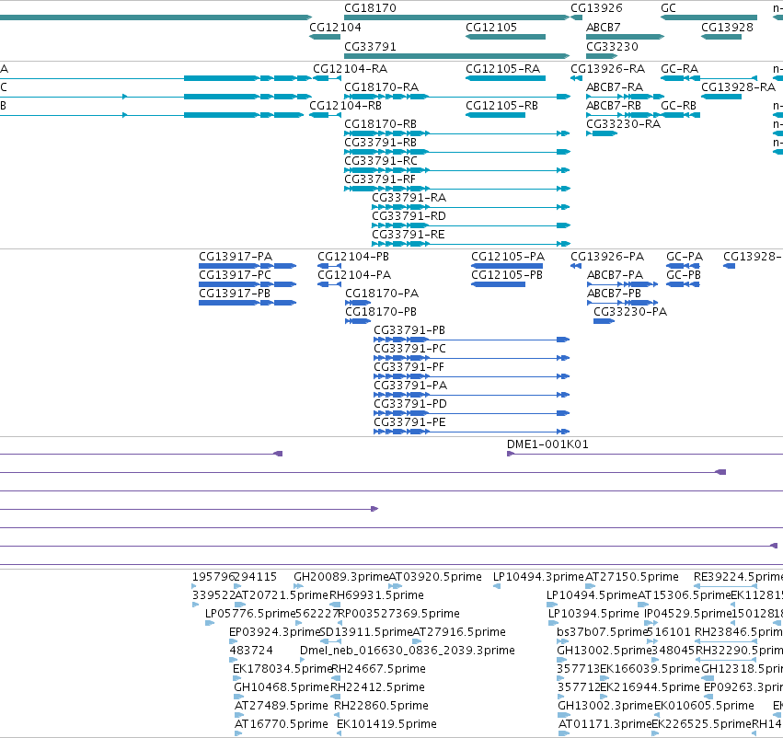Click protein CG33791-PB label

pos(409,330)
